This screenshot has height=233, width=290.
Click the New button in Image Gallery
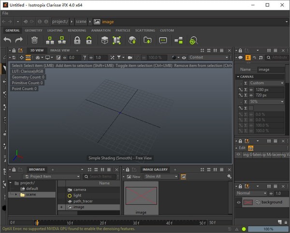pos(133,177)
